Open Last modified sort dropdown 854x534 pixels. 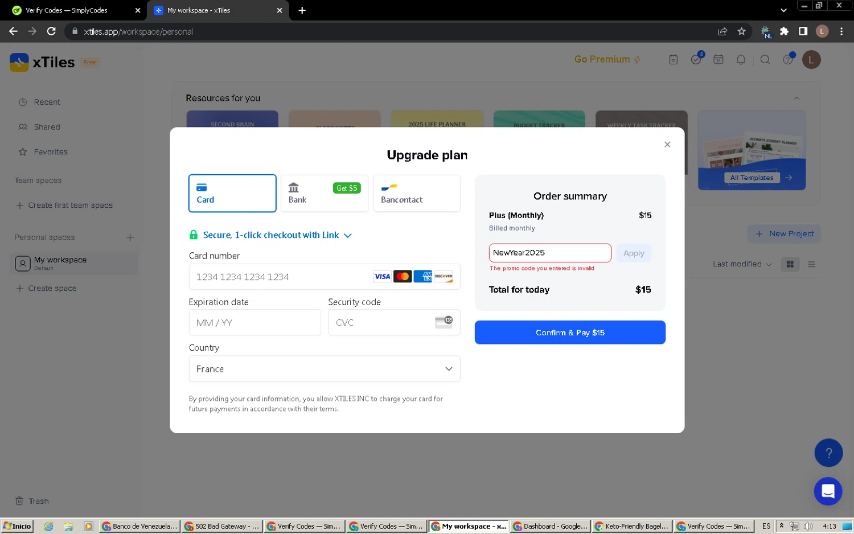[742, 264]
